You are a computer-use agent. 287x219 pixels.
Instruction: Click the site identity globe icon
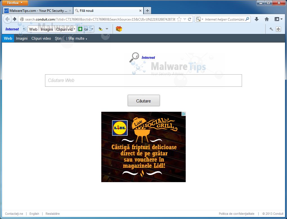pyautogui.click(x=22, y=19)
